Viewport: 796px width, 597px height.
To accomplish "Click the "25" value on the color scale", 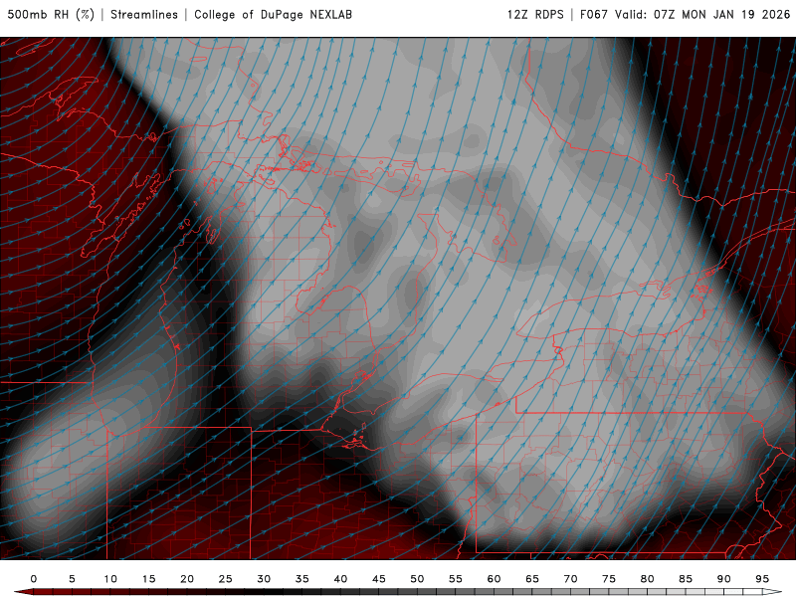I will [x=226, y=579].
